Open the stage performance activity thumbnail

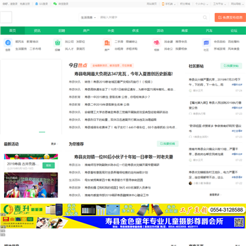[31, 184]
